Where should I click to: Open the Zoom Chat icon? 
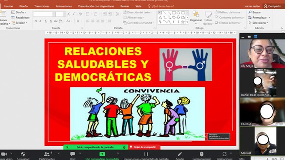tap(73, 154)
